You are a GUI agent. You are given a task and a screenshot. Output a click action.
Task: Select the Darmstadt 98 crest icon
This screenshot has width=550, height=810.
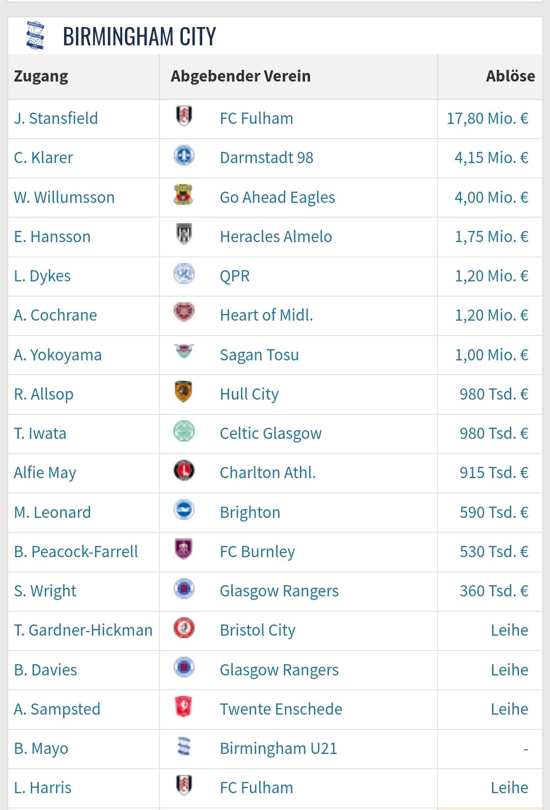[184, 155]
